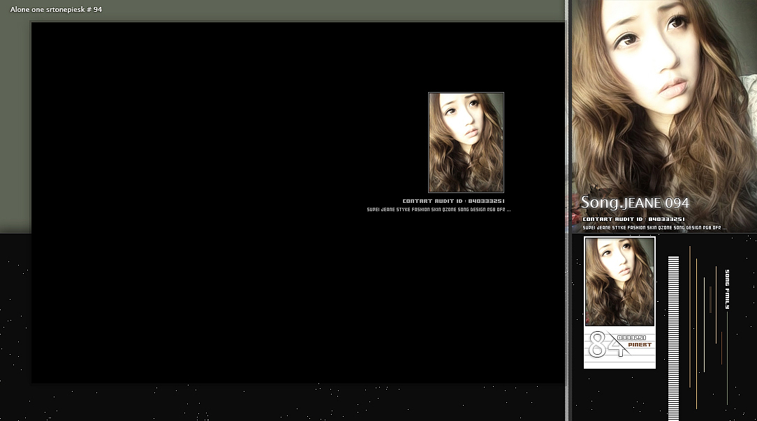
Task: Click the vertical "SONG FMILY" text
Action: click(727, 289)
